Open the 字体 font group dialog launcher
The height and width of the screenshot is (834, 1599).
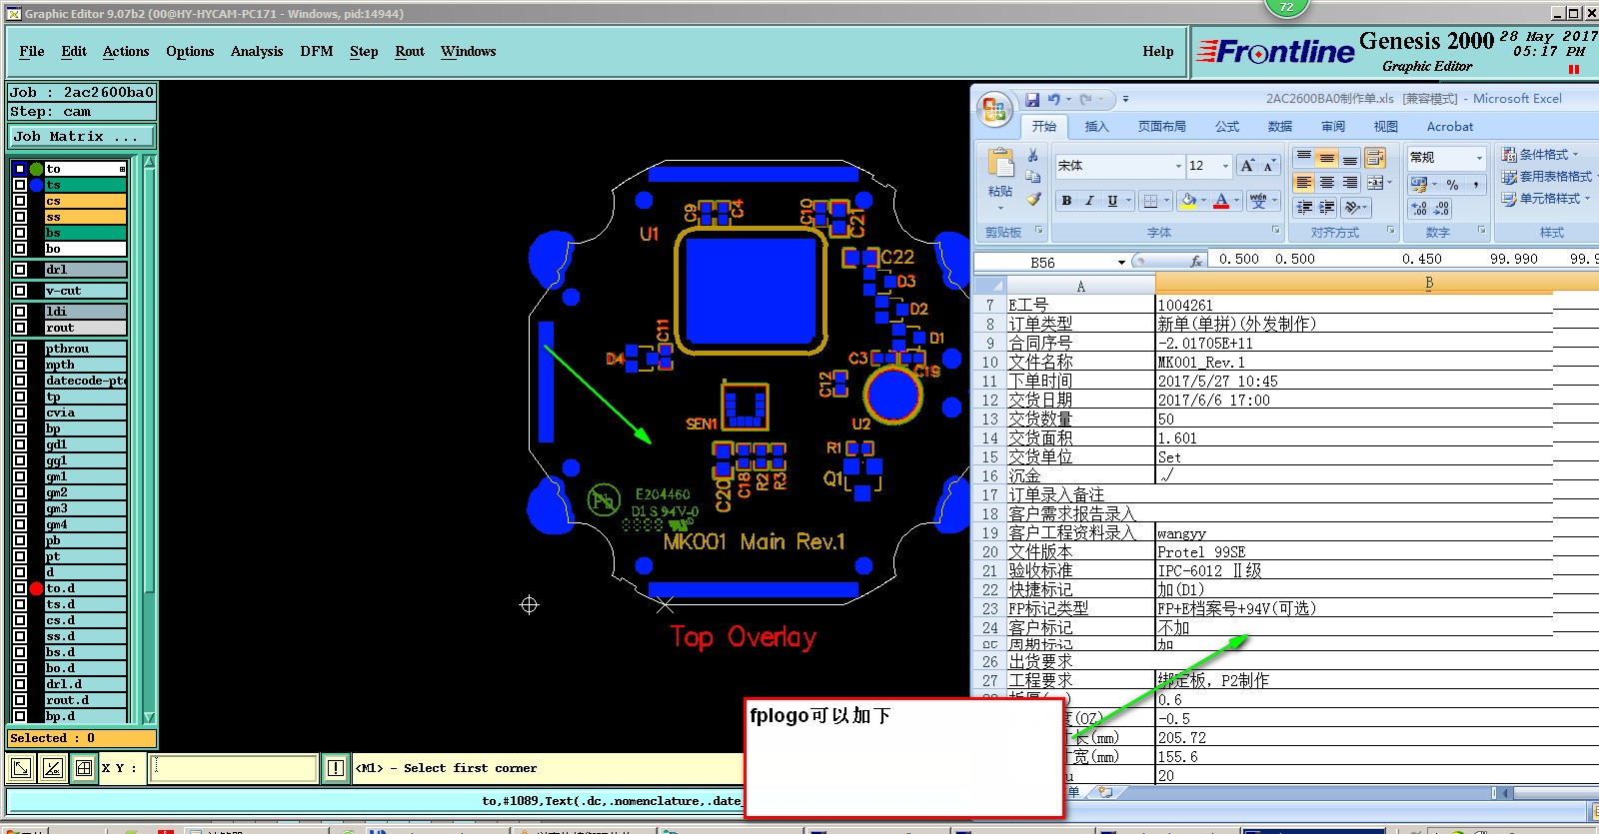tap(1275, 231)
